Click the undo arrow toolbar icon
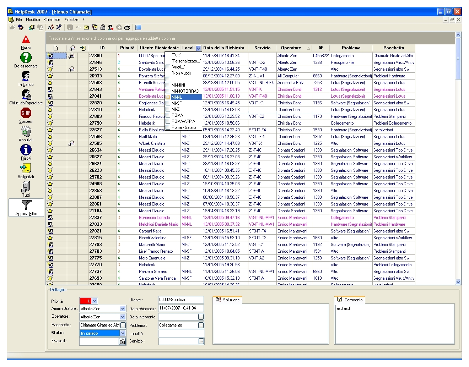 point(78,27)
